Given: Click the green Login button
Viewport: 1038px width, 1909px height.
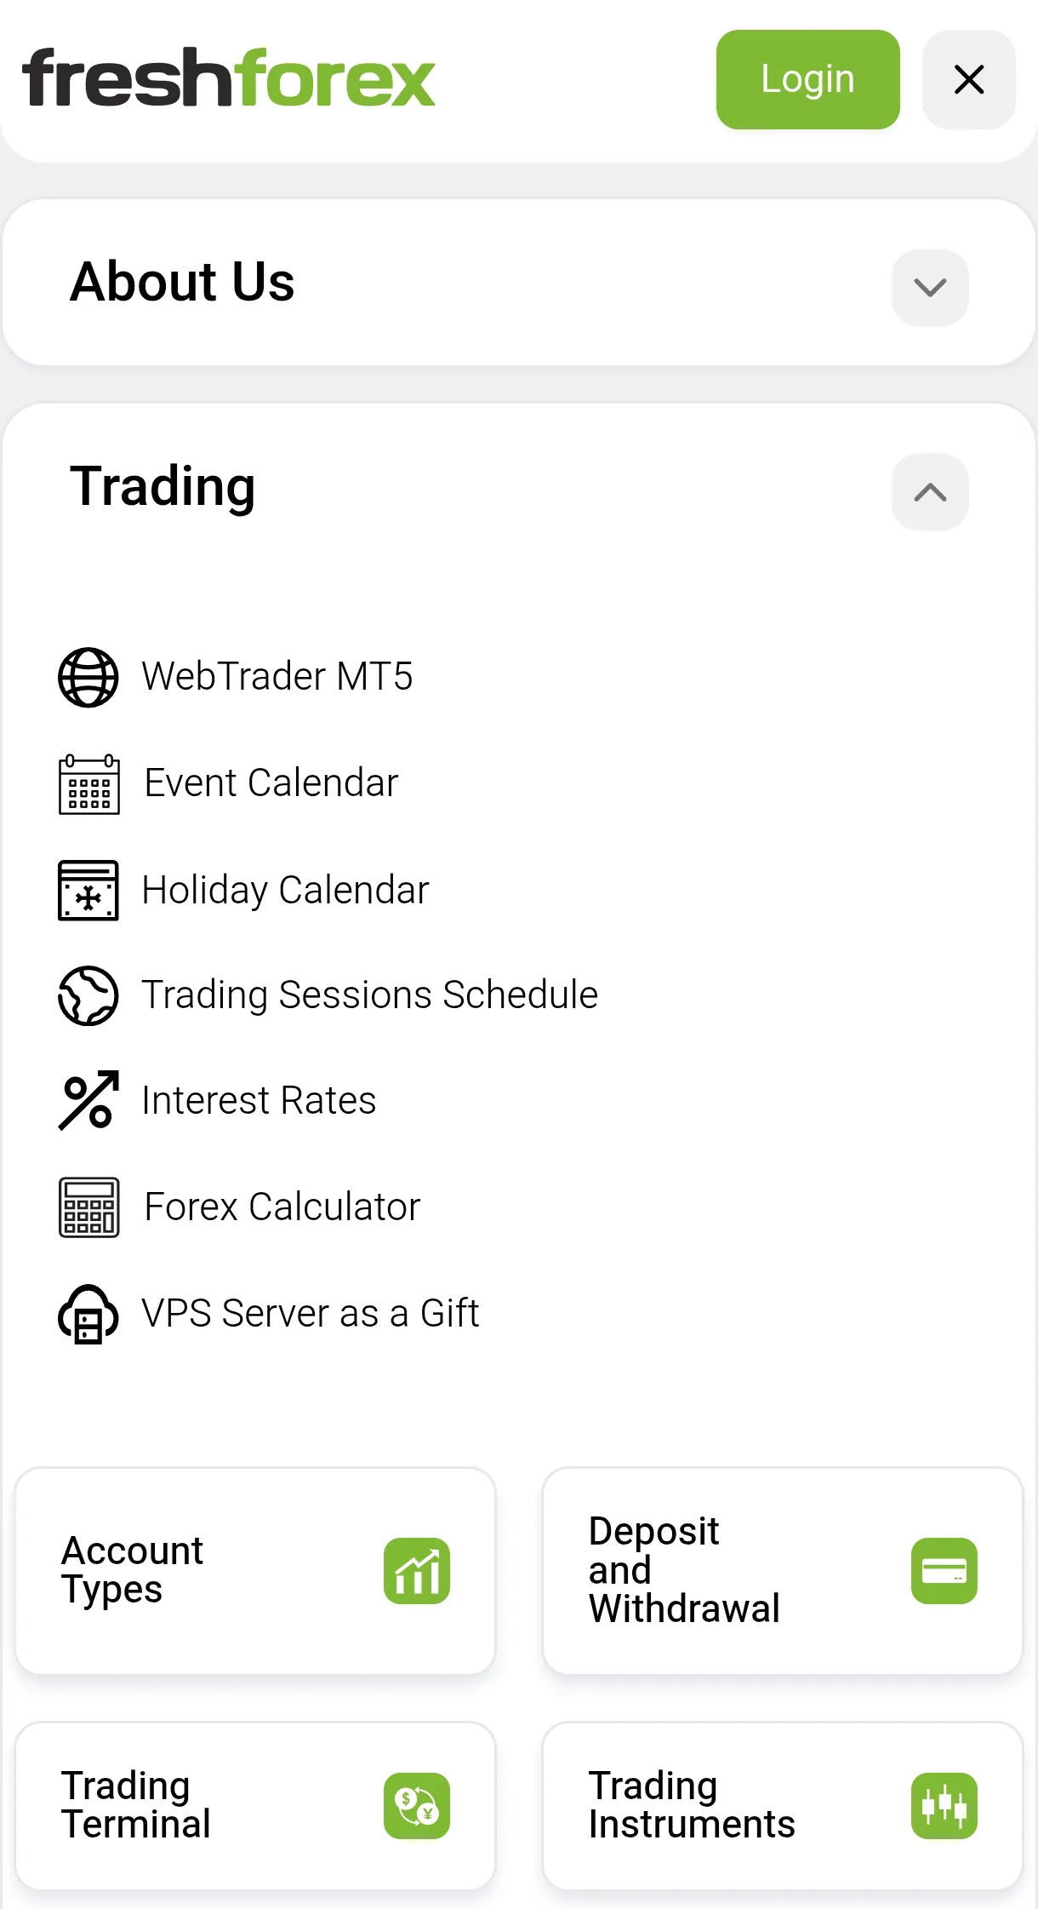Looking at the screenshot, I should click(808, 79).
